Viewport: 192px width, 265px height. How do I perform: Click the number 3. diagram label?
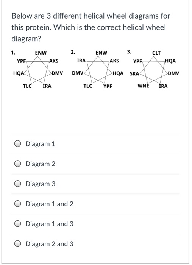point(129,52)
